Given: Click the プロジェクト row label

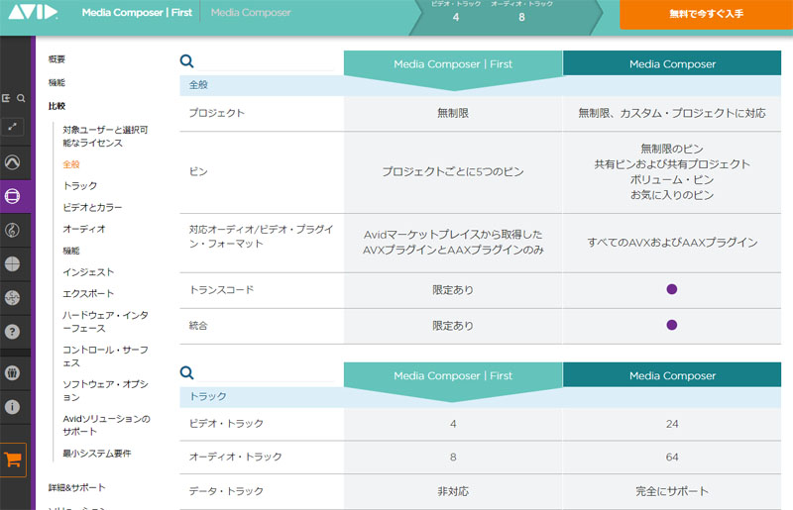Looking at the screenshot, I should pos(216,113).
